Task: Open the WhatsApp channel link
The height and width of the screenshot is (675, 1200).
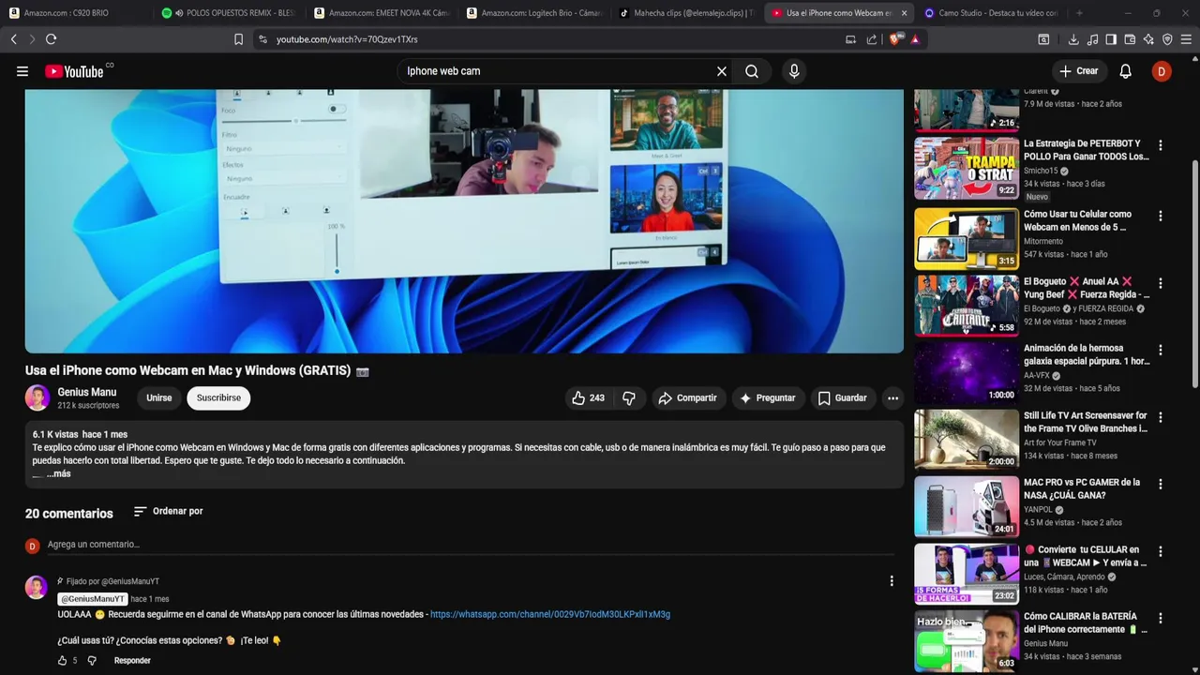Action: tap(550, 615)
